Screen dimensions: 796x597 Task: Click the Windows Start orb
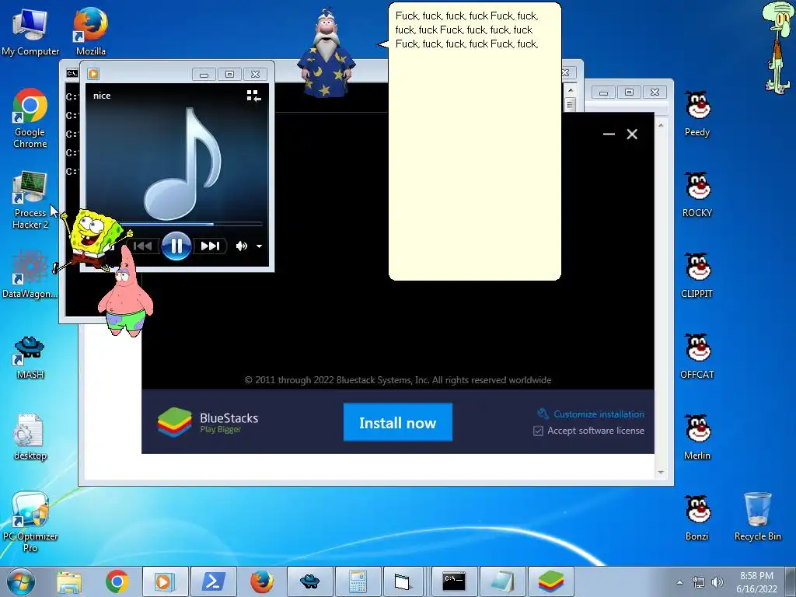(21, 581)
